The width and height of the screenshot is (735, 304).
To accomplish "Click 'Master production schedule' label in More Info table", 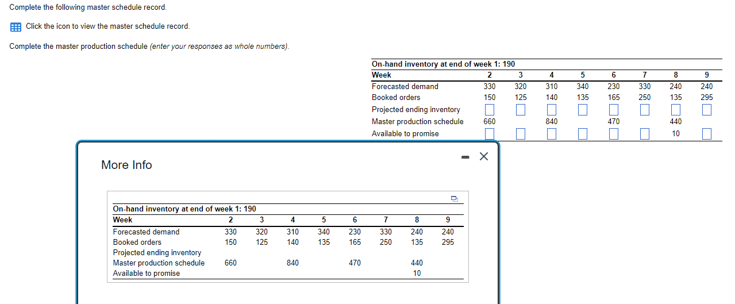I will pyautogui.click(x=159, y=263).
